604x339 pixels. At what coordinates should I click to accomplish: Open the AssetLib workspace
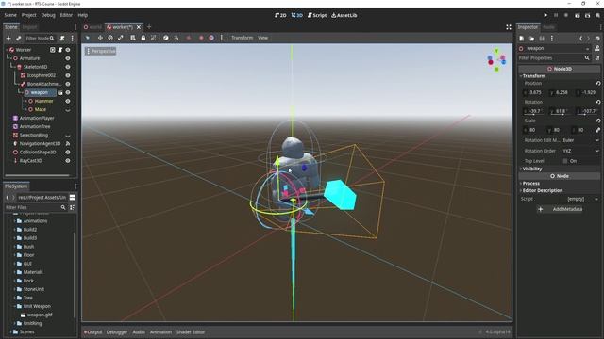click(344, 15)
